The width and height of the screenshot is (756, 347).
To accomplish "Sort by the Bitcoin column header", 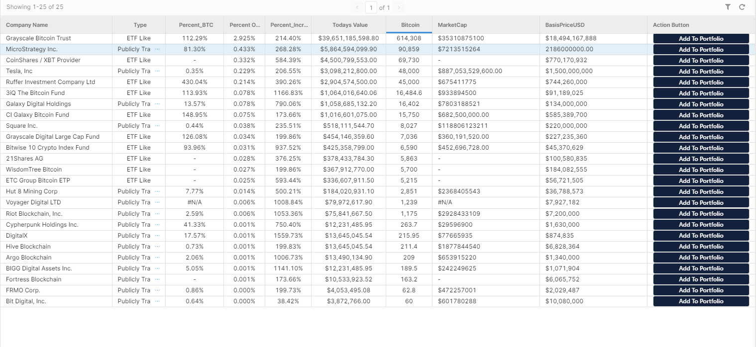I will [409, 25].
